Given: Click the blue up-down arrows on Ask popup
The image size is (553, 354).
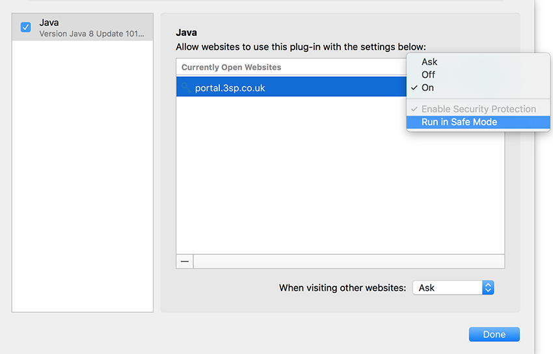Looking at the screenshot, I should [x=488, y=288].
